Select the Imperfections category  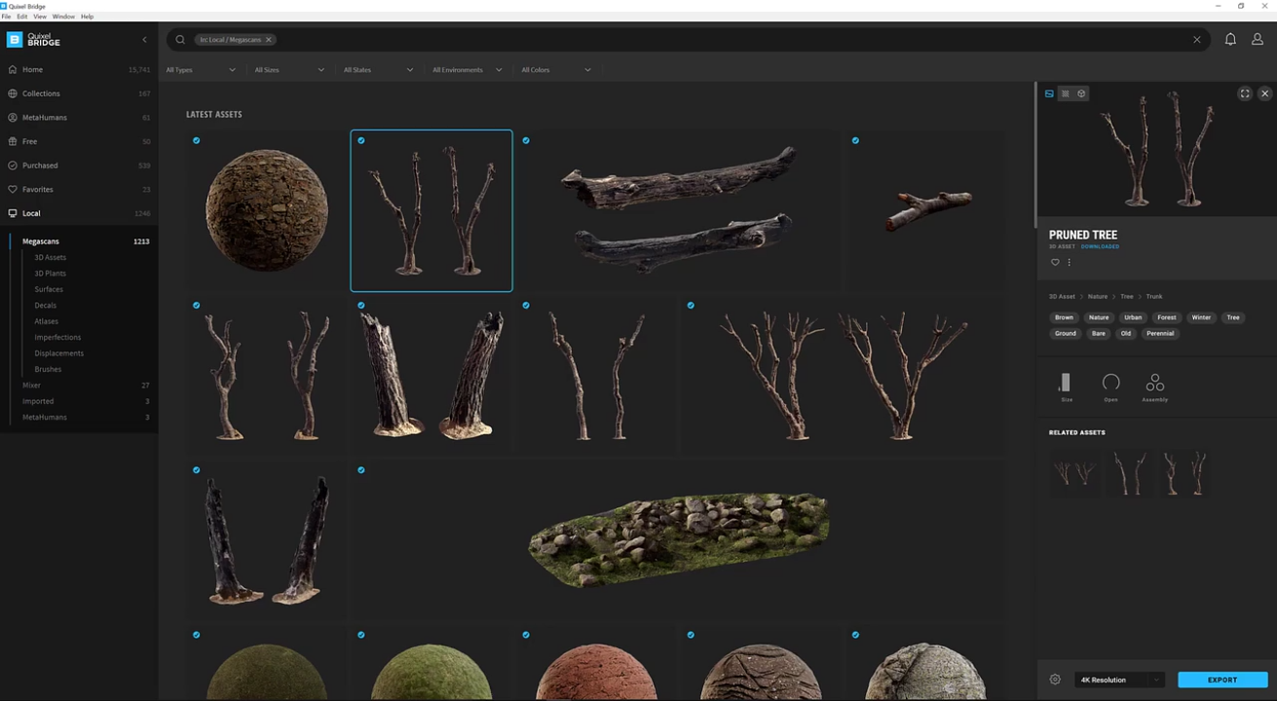(57, 337)
